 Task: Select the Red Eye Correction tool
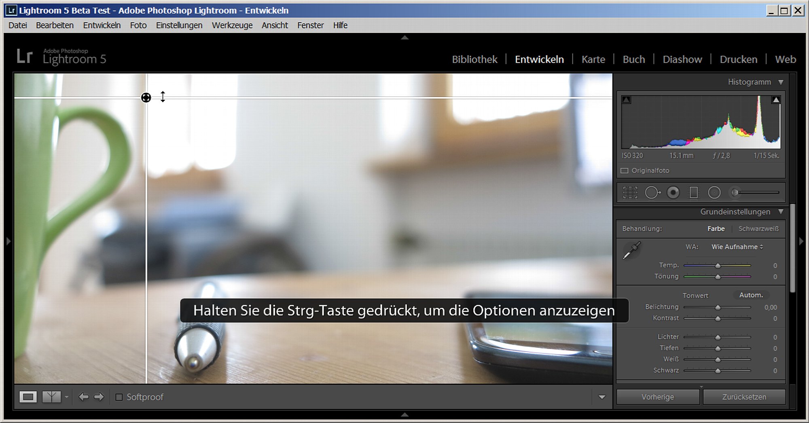[673, 193]
